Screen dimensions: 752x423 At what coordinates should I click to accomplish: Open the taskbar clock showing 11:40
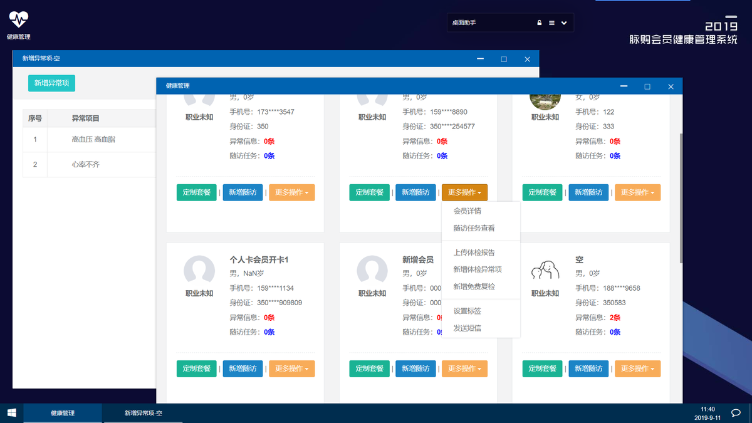[708, 413]
